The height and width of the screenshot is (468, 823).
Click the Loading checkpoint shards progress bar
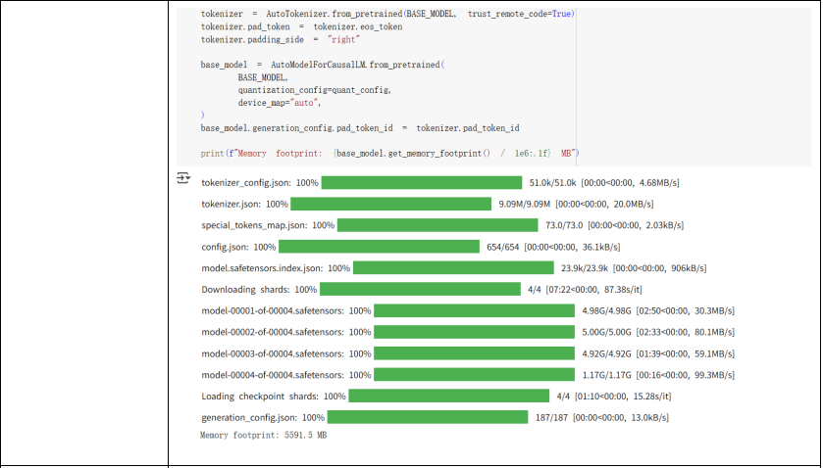[449, 397]
